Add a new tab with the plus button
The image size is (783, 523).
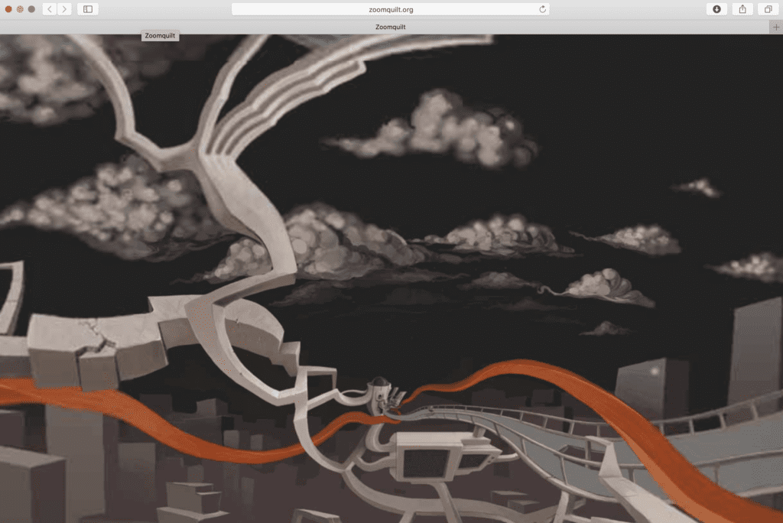776,27
